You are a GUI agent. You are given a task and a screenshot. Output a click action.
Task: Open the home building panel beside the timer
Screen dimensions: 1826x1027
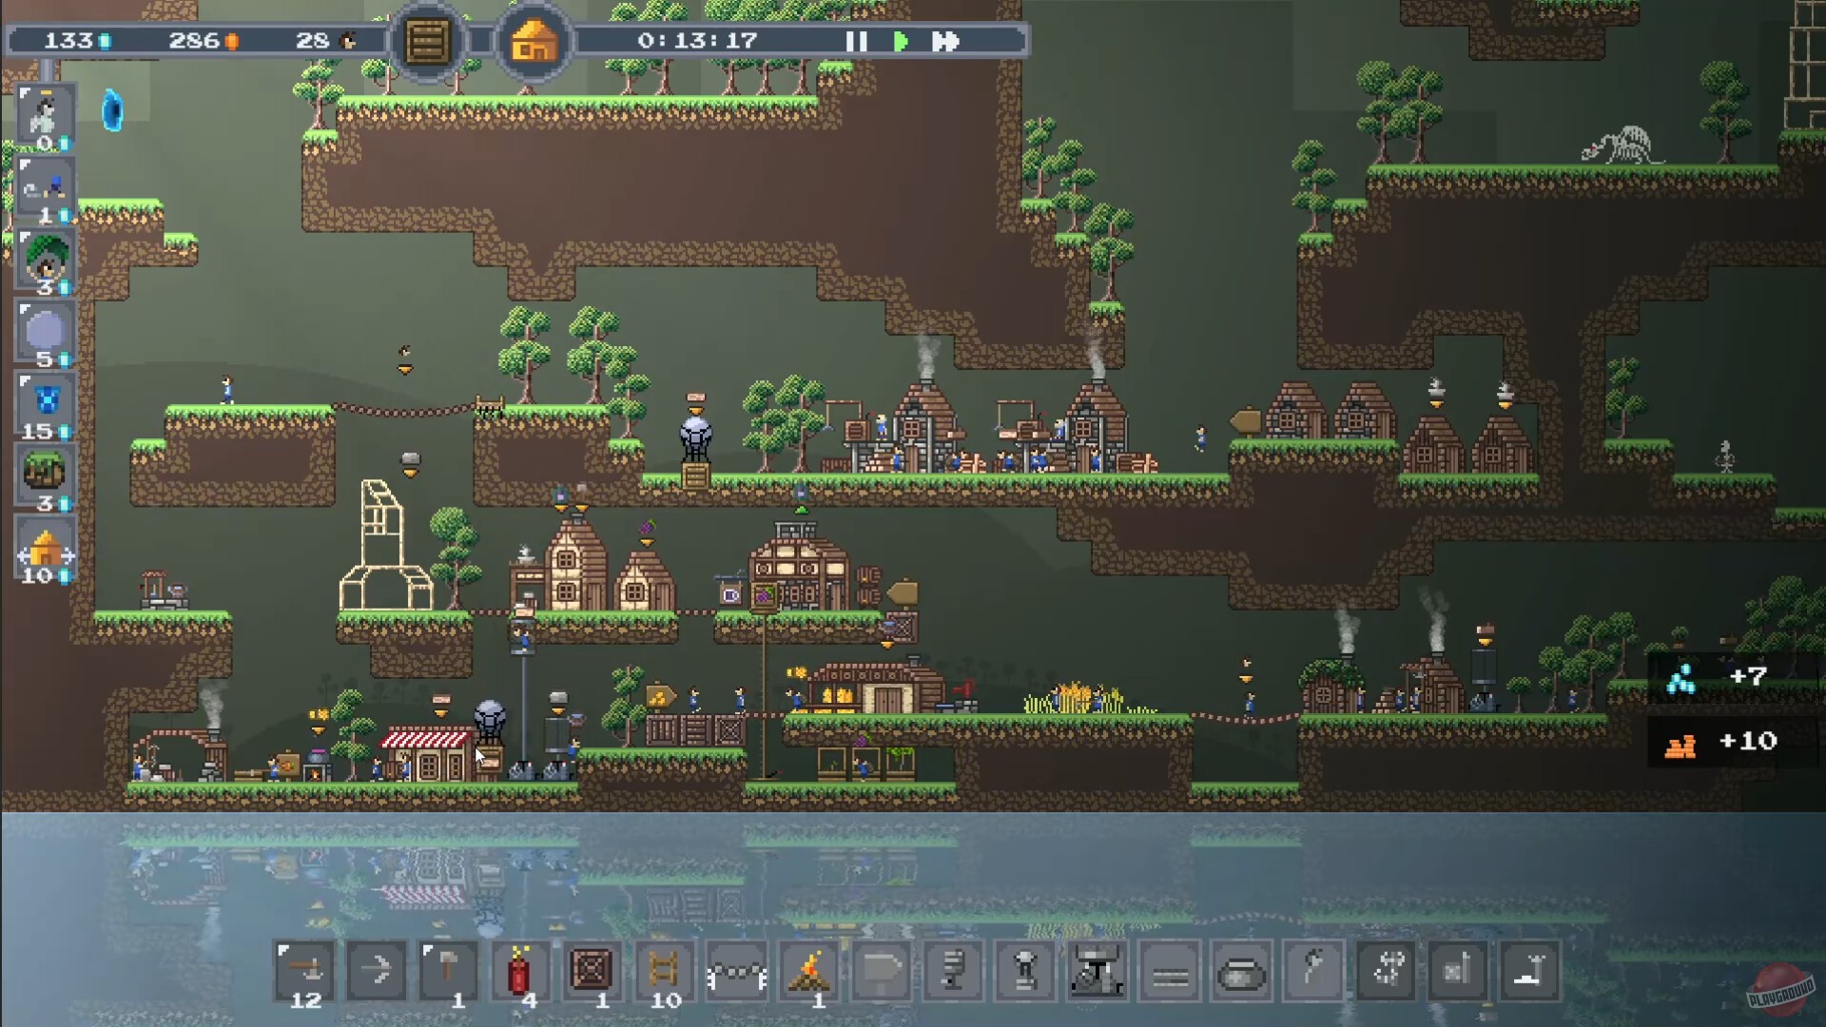[x=533, y=41]
